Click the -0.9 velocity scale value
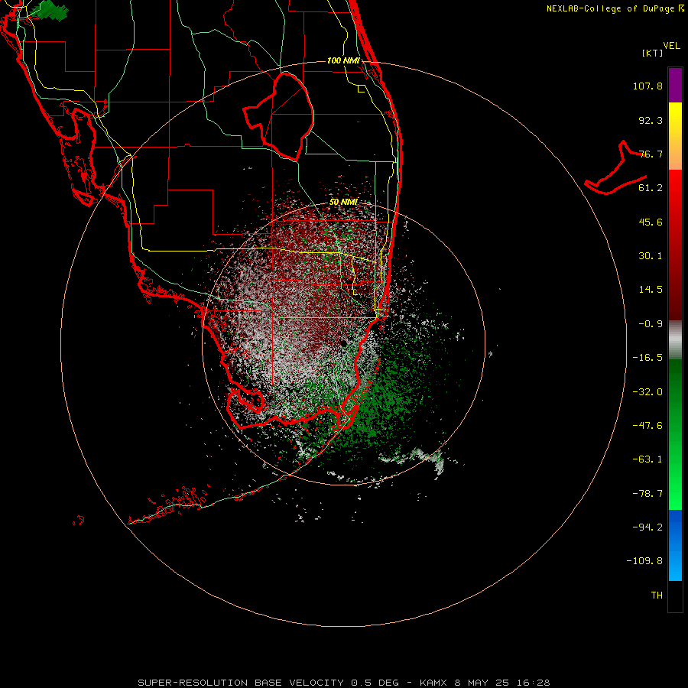 [x=651, y=324]
